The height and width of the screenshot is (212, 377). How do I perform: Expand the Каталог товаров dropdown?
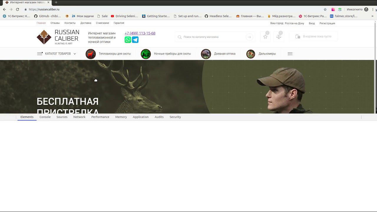click(57, 54)
